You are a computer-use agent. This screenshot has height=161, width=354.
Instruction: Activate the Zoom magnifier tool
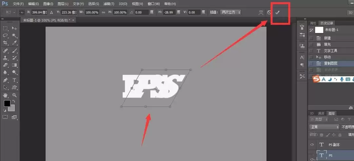(14, 95)
